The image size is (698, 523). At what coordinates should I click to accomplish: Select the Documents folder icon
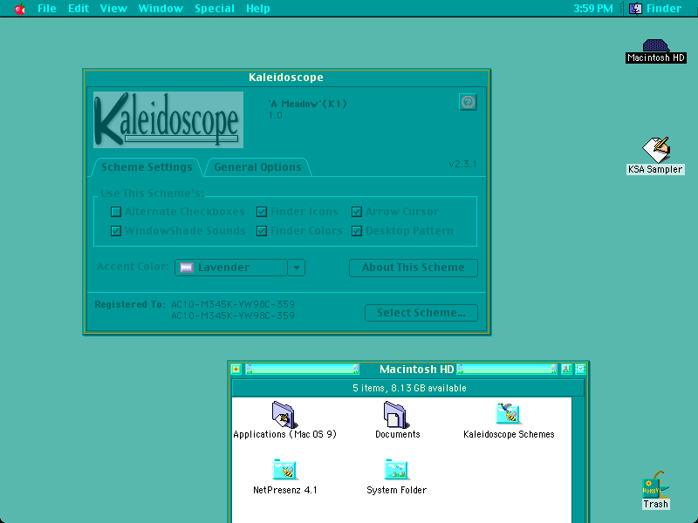click(x=397, y=415)
